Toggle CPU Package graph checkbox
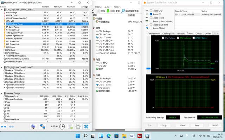Viewport: 225px width, 140px height. click(163, 38)
